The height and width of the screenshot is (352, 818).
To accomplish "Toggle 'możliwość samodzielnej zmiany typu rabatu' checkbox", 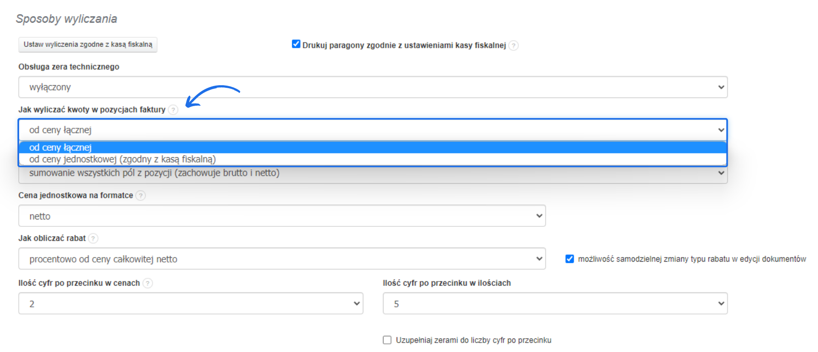I will pos(570,259).
